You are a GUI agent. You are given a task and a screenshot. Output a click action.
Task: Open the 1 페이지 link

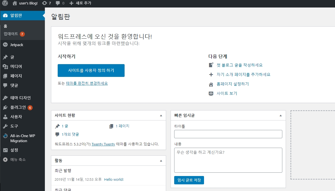tap(122, 126)
